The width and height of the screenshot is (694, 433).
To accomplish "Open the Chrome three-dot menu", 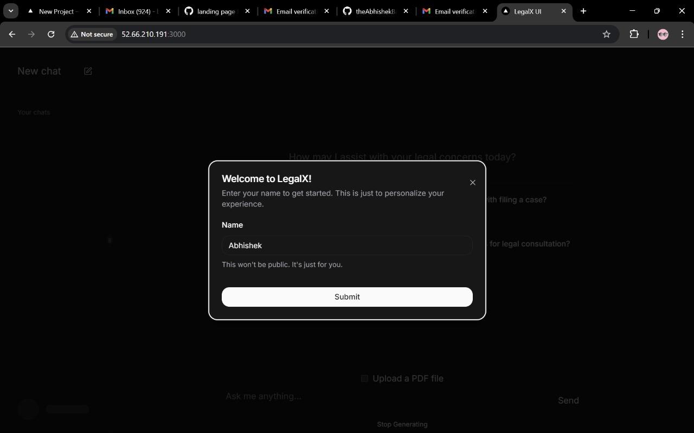I will click(x=683, y=34).
